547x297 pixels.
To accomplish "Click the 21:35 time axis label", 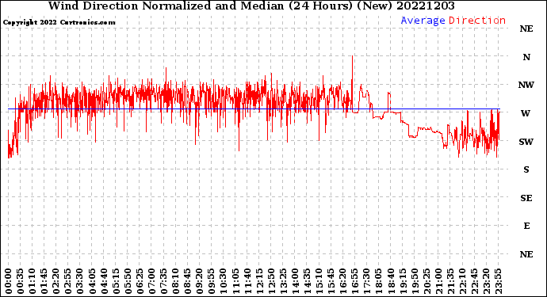I will coord(449,281).
